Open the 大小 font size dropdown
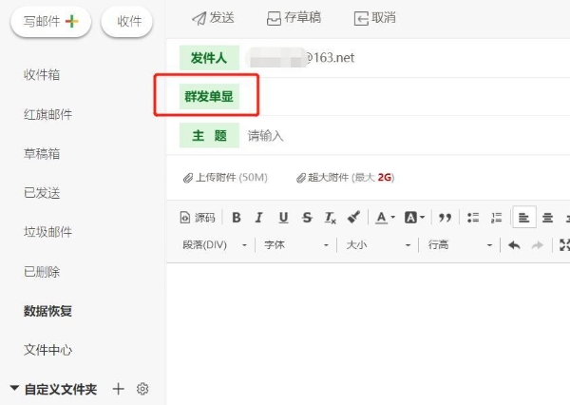Screen dimensions: 570x405 [x=378, y=245]
